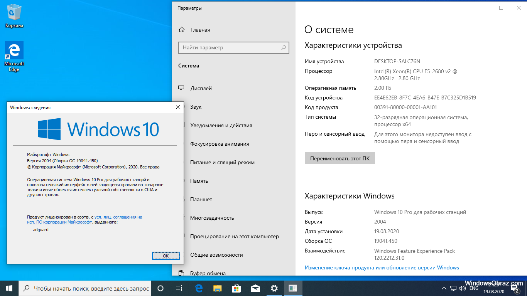Go to Главная home in Settings
The image size is (527, 296).
200,30
